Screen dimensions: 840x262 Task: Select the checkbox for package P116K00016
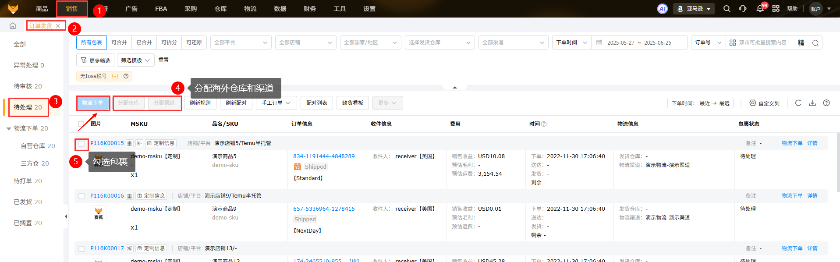click(x=82, y=196)
